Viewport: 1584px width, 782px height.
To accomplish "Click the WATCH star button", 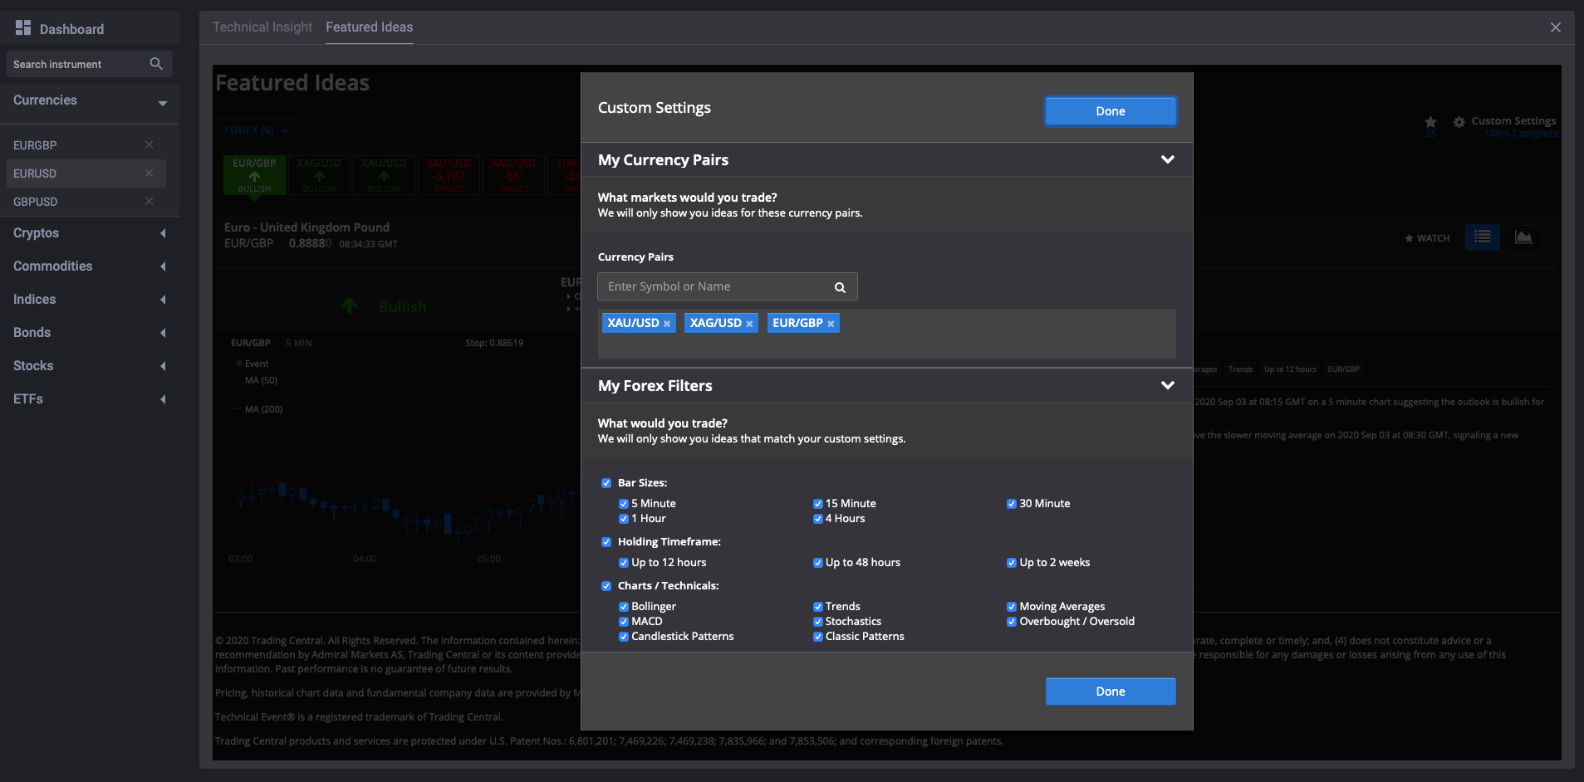I will [x=1427, y=238].
